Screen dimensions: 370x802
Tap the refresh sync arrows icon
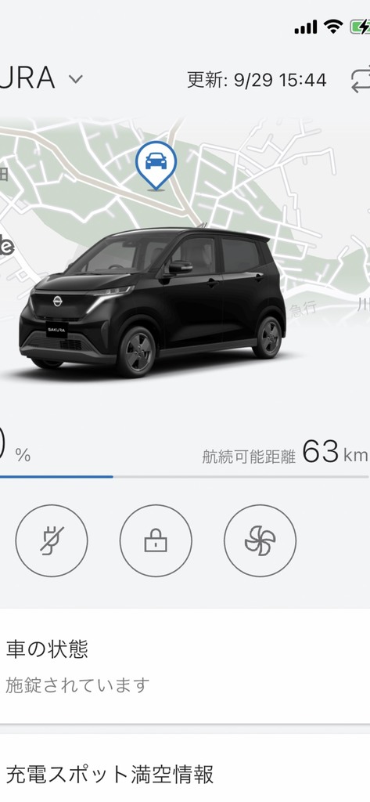click(x=361, y=81)
